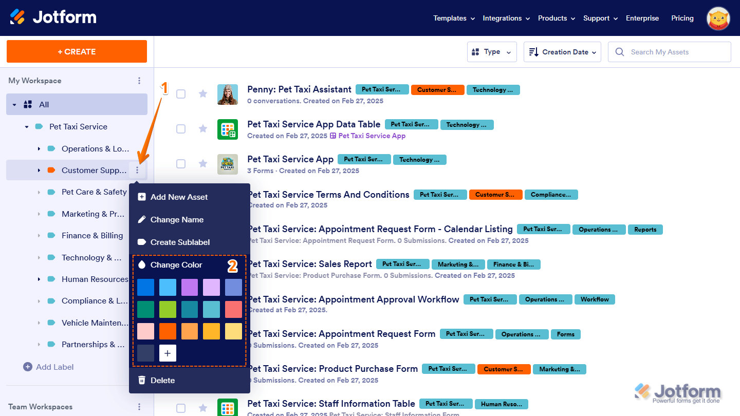Open the Creation Date sort dropdown

[562, 52]
